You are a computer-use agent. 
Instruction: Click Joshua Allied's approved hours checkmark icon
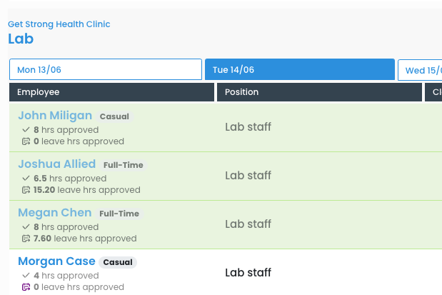pyautogui.click(x=26, y=179)
